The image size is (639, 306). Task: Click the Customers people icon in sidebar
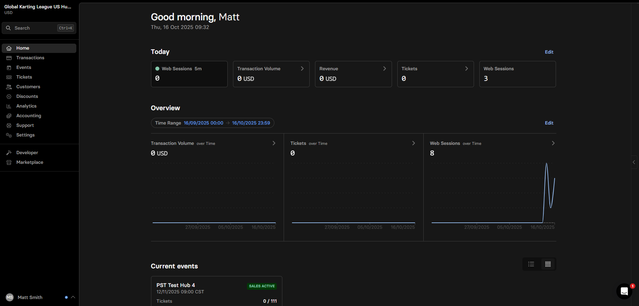pyautogui.click(x=9, y=87)
